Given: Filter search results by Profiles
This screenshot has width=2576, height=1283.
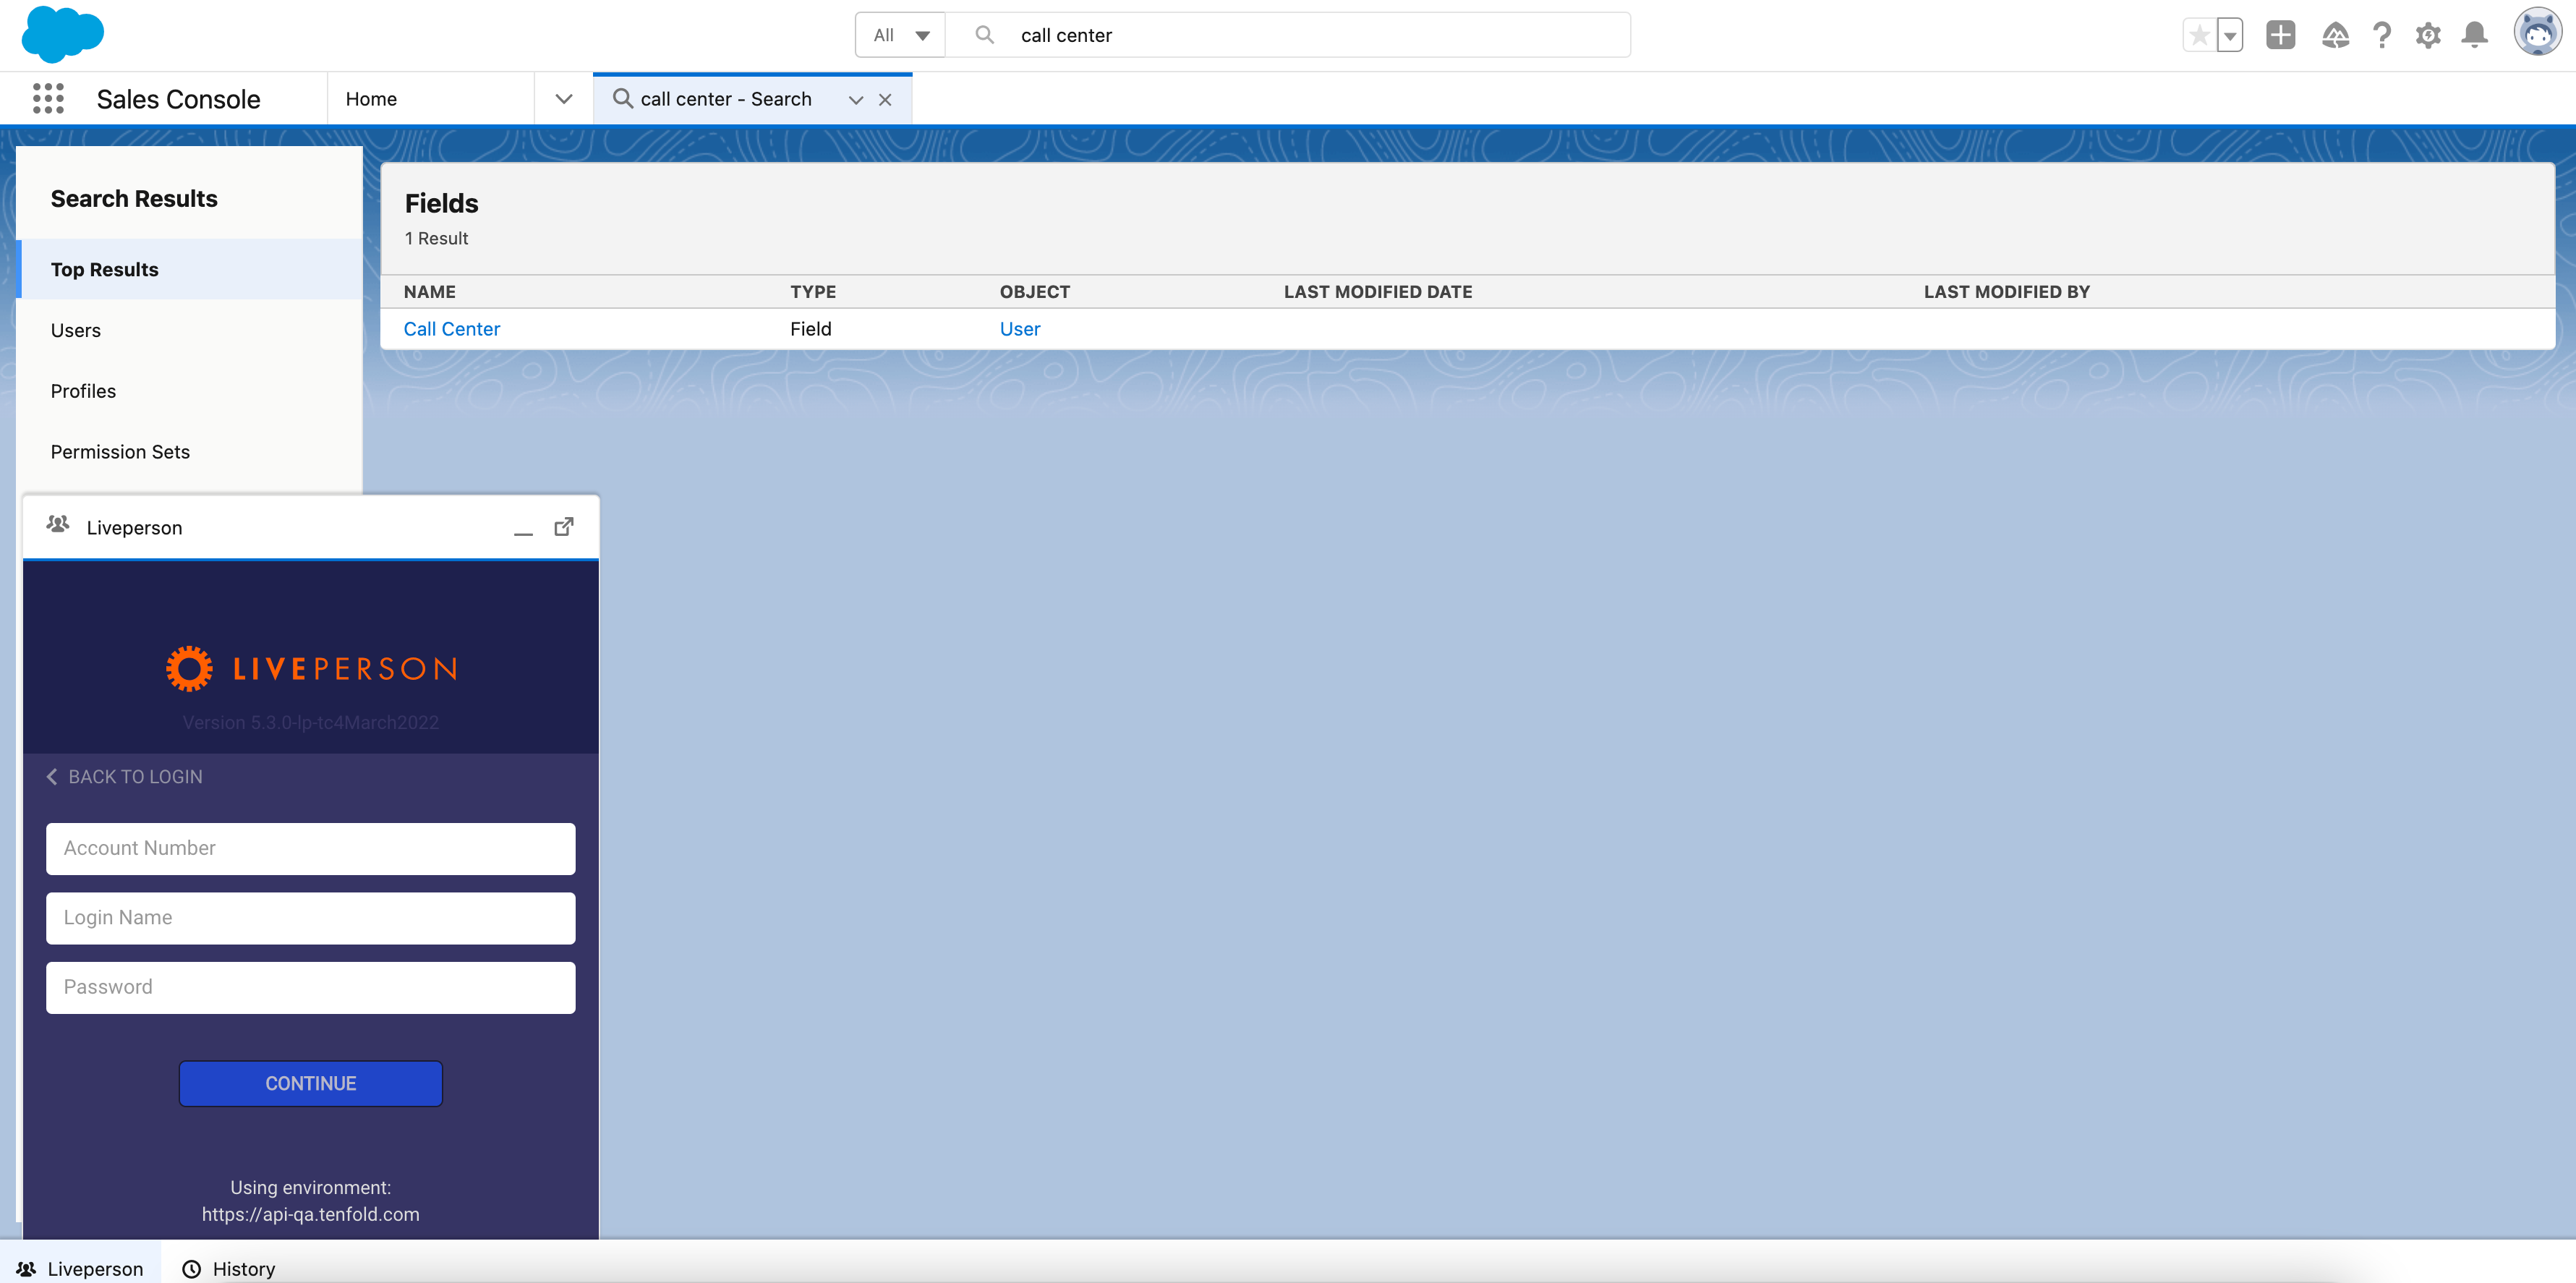Looking at the screenshot, I should 190,391.
